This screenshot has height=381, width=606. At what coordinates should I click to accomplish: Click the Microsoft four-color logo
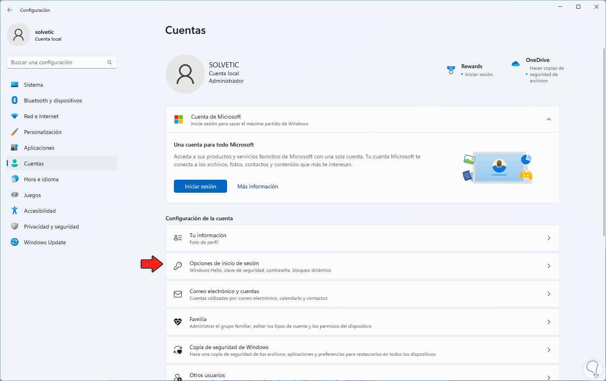tap(179, 119)
